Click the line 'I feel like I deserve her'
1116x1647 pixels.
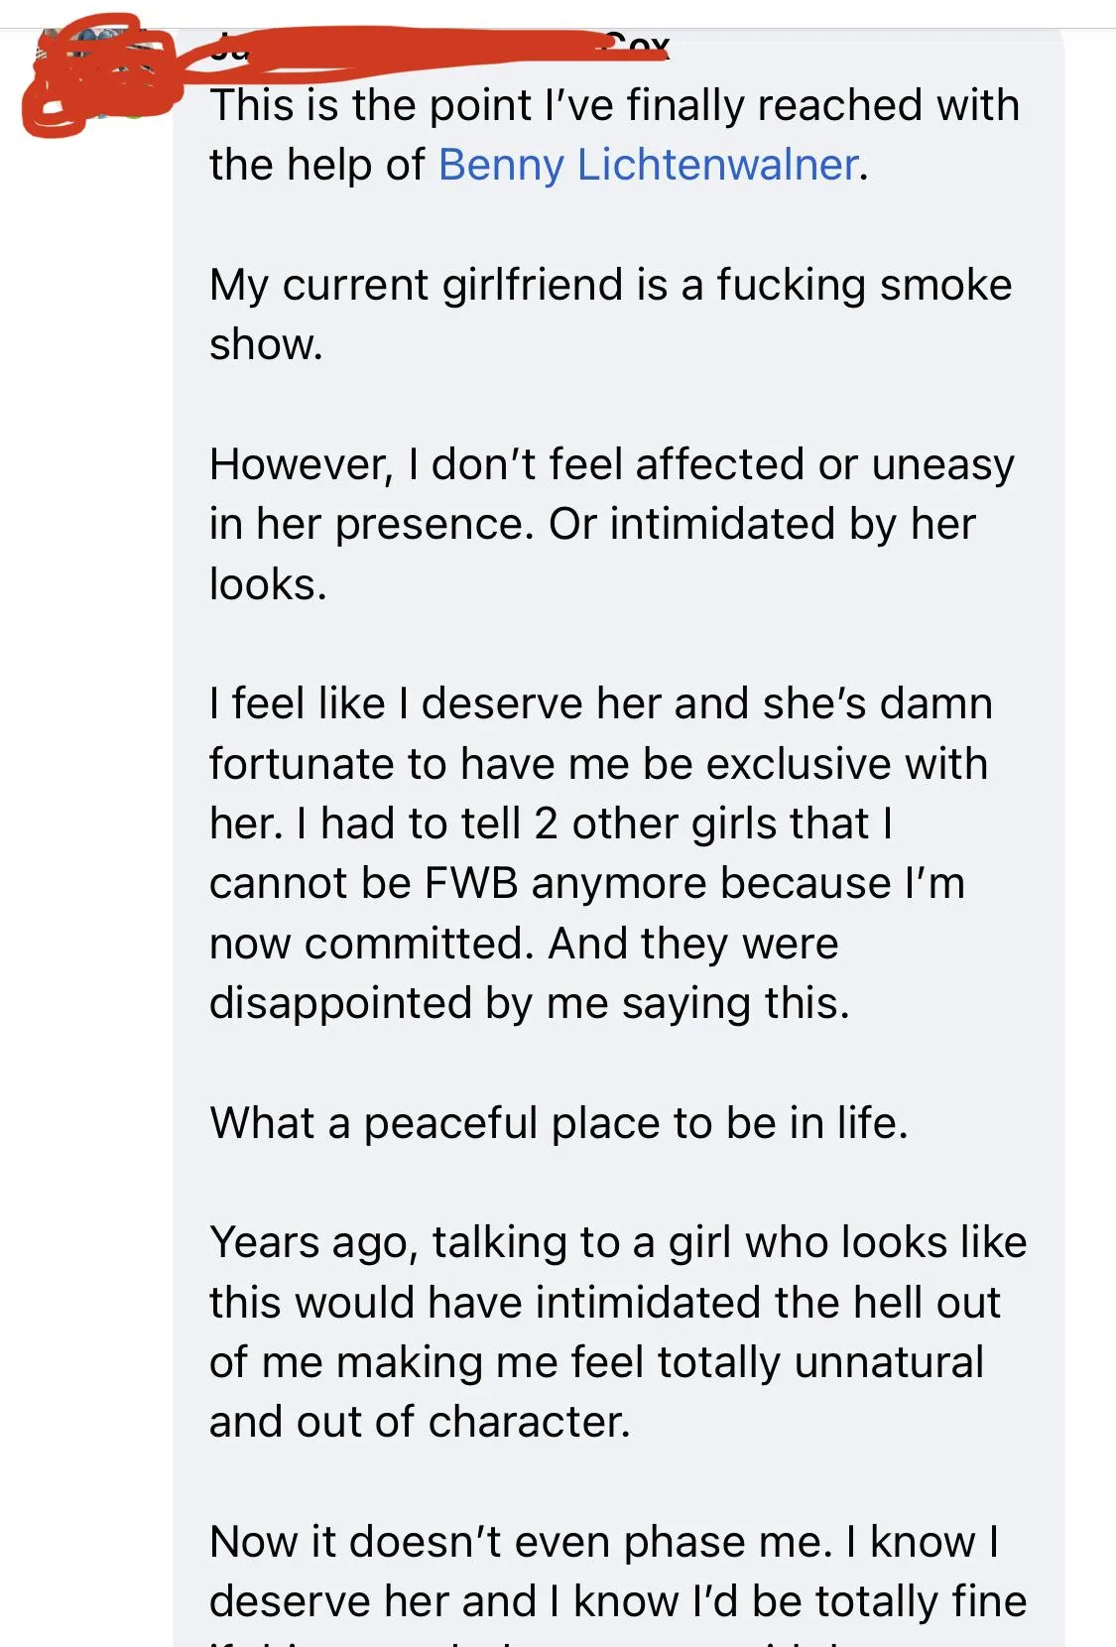click(x=600, y=703)
